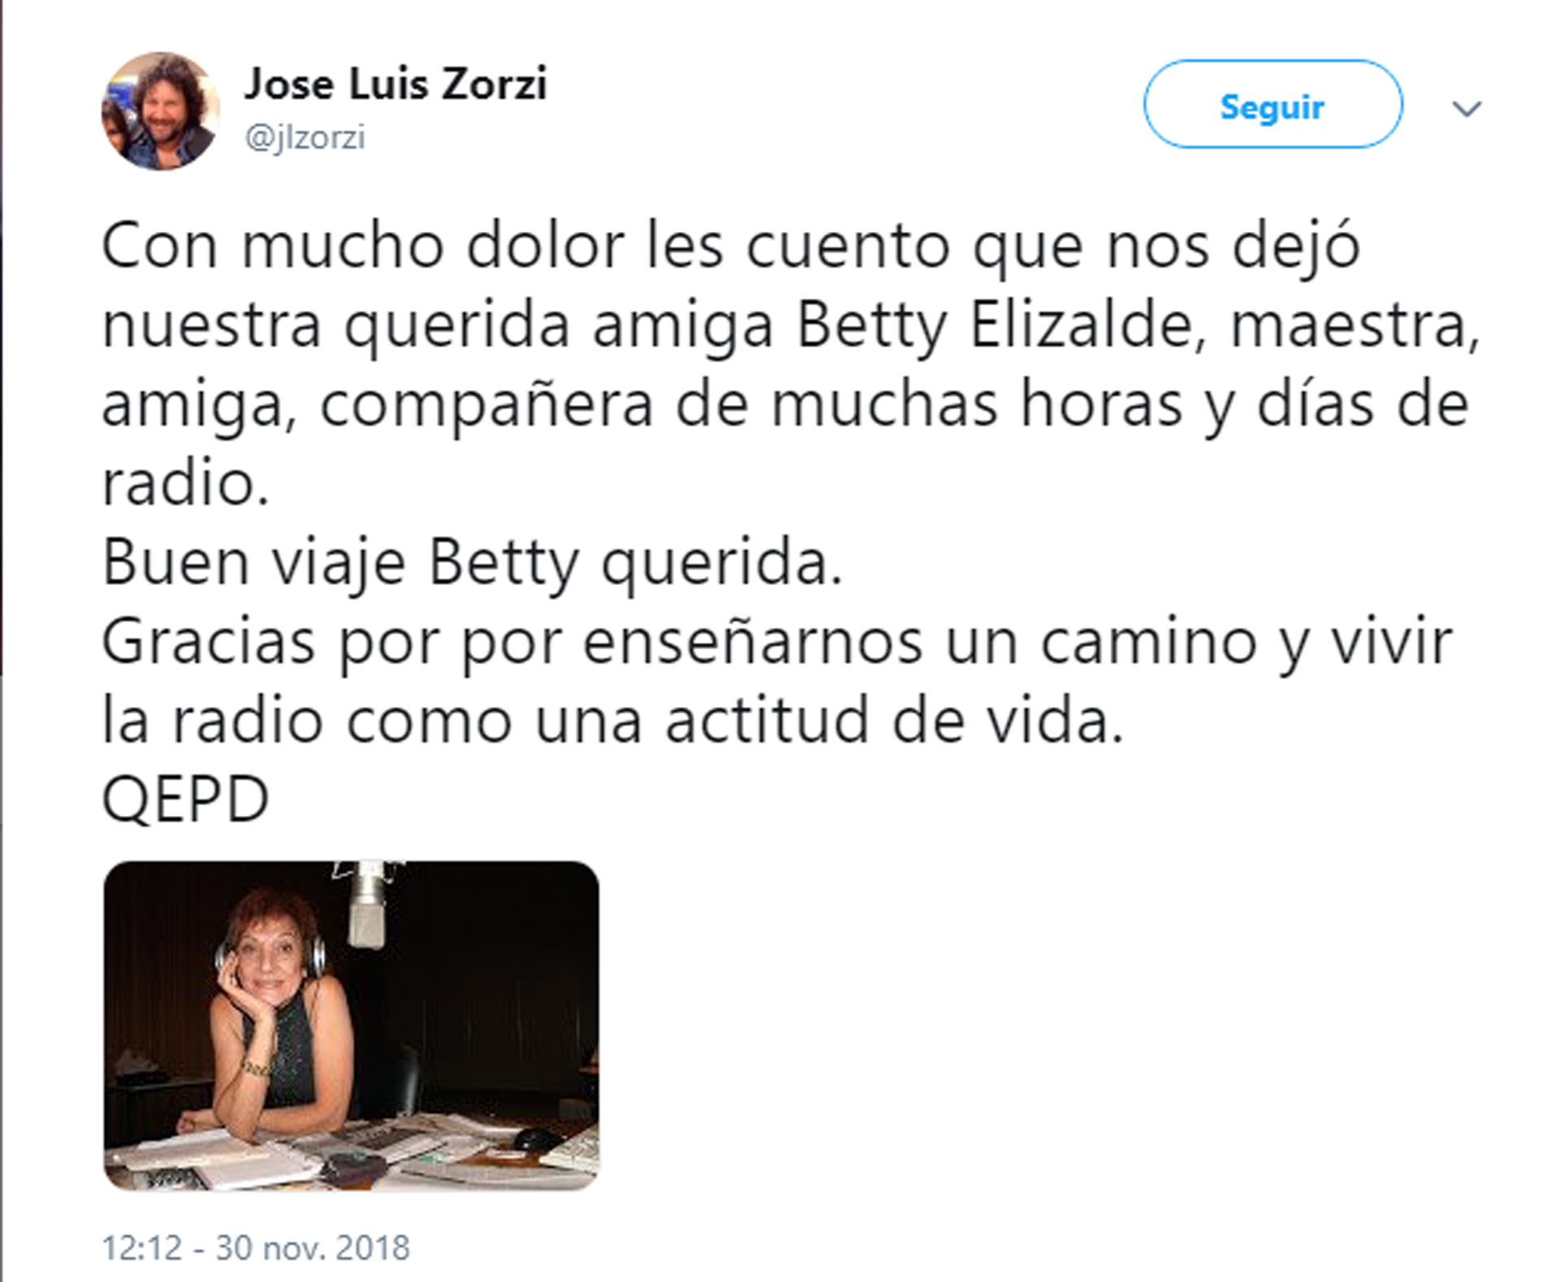
Task: Click the hanging microphone in the photo
Action: (x=368, y=907)
